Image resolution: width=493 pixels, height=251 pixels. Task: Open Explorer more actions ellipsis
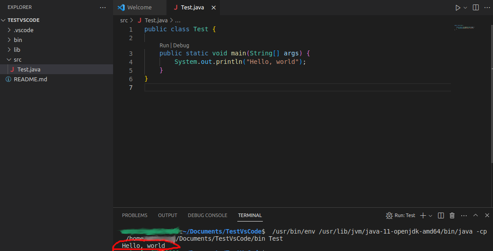tap(103, 8)
